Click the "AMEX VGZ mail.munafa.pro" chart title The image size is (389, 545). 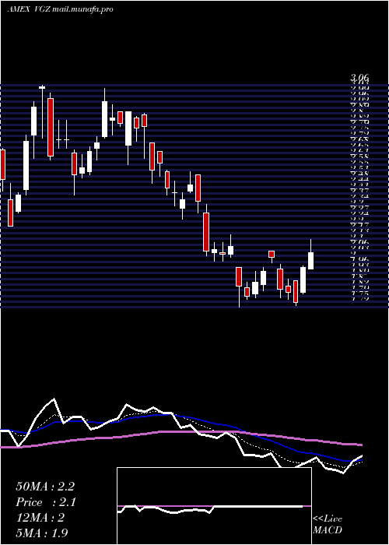60,9
